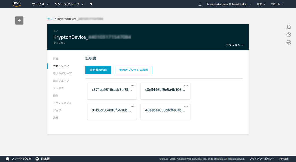
Task: Open the help question mark icon
Action: (289, 35)
